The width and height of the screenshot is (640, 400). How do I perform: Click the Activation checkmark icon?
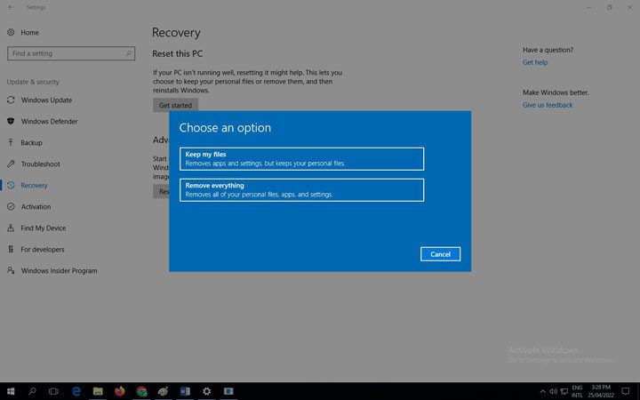pyautogui.click(x=11, y=206)
